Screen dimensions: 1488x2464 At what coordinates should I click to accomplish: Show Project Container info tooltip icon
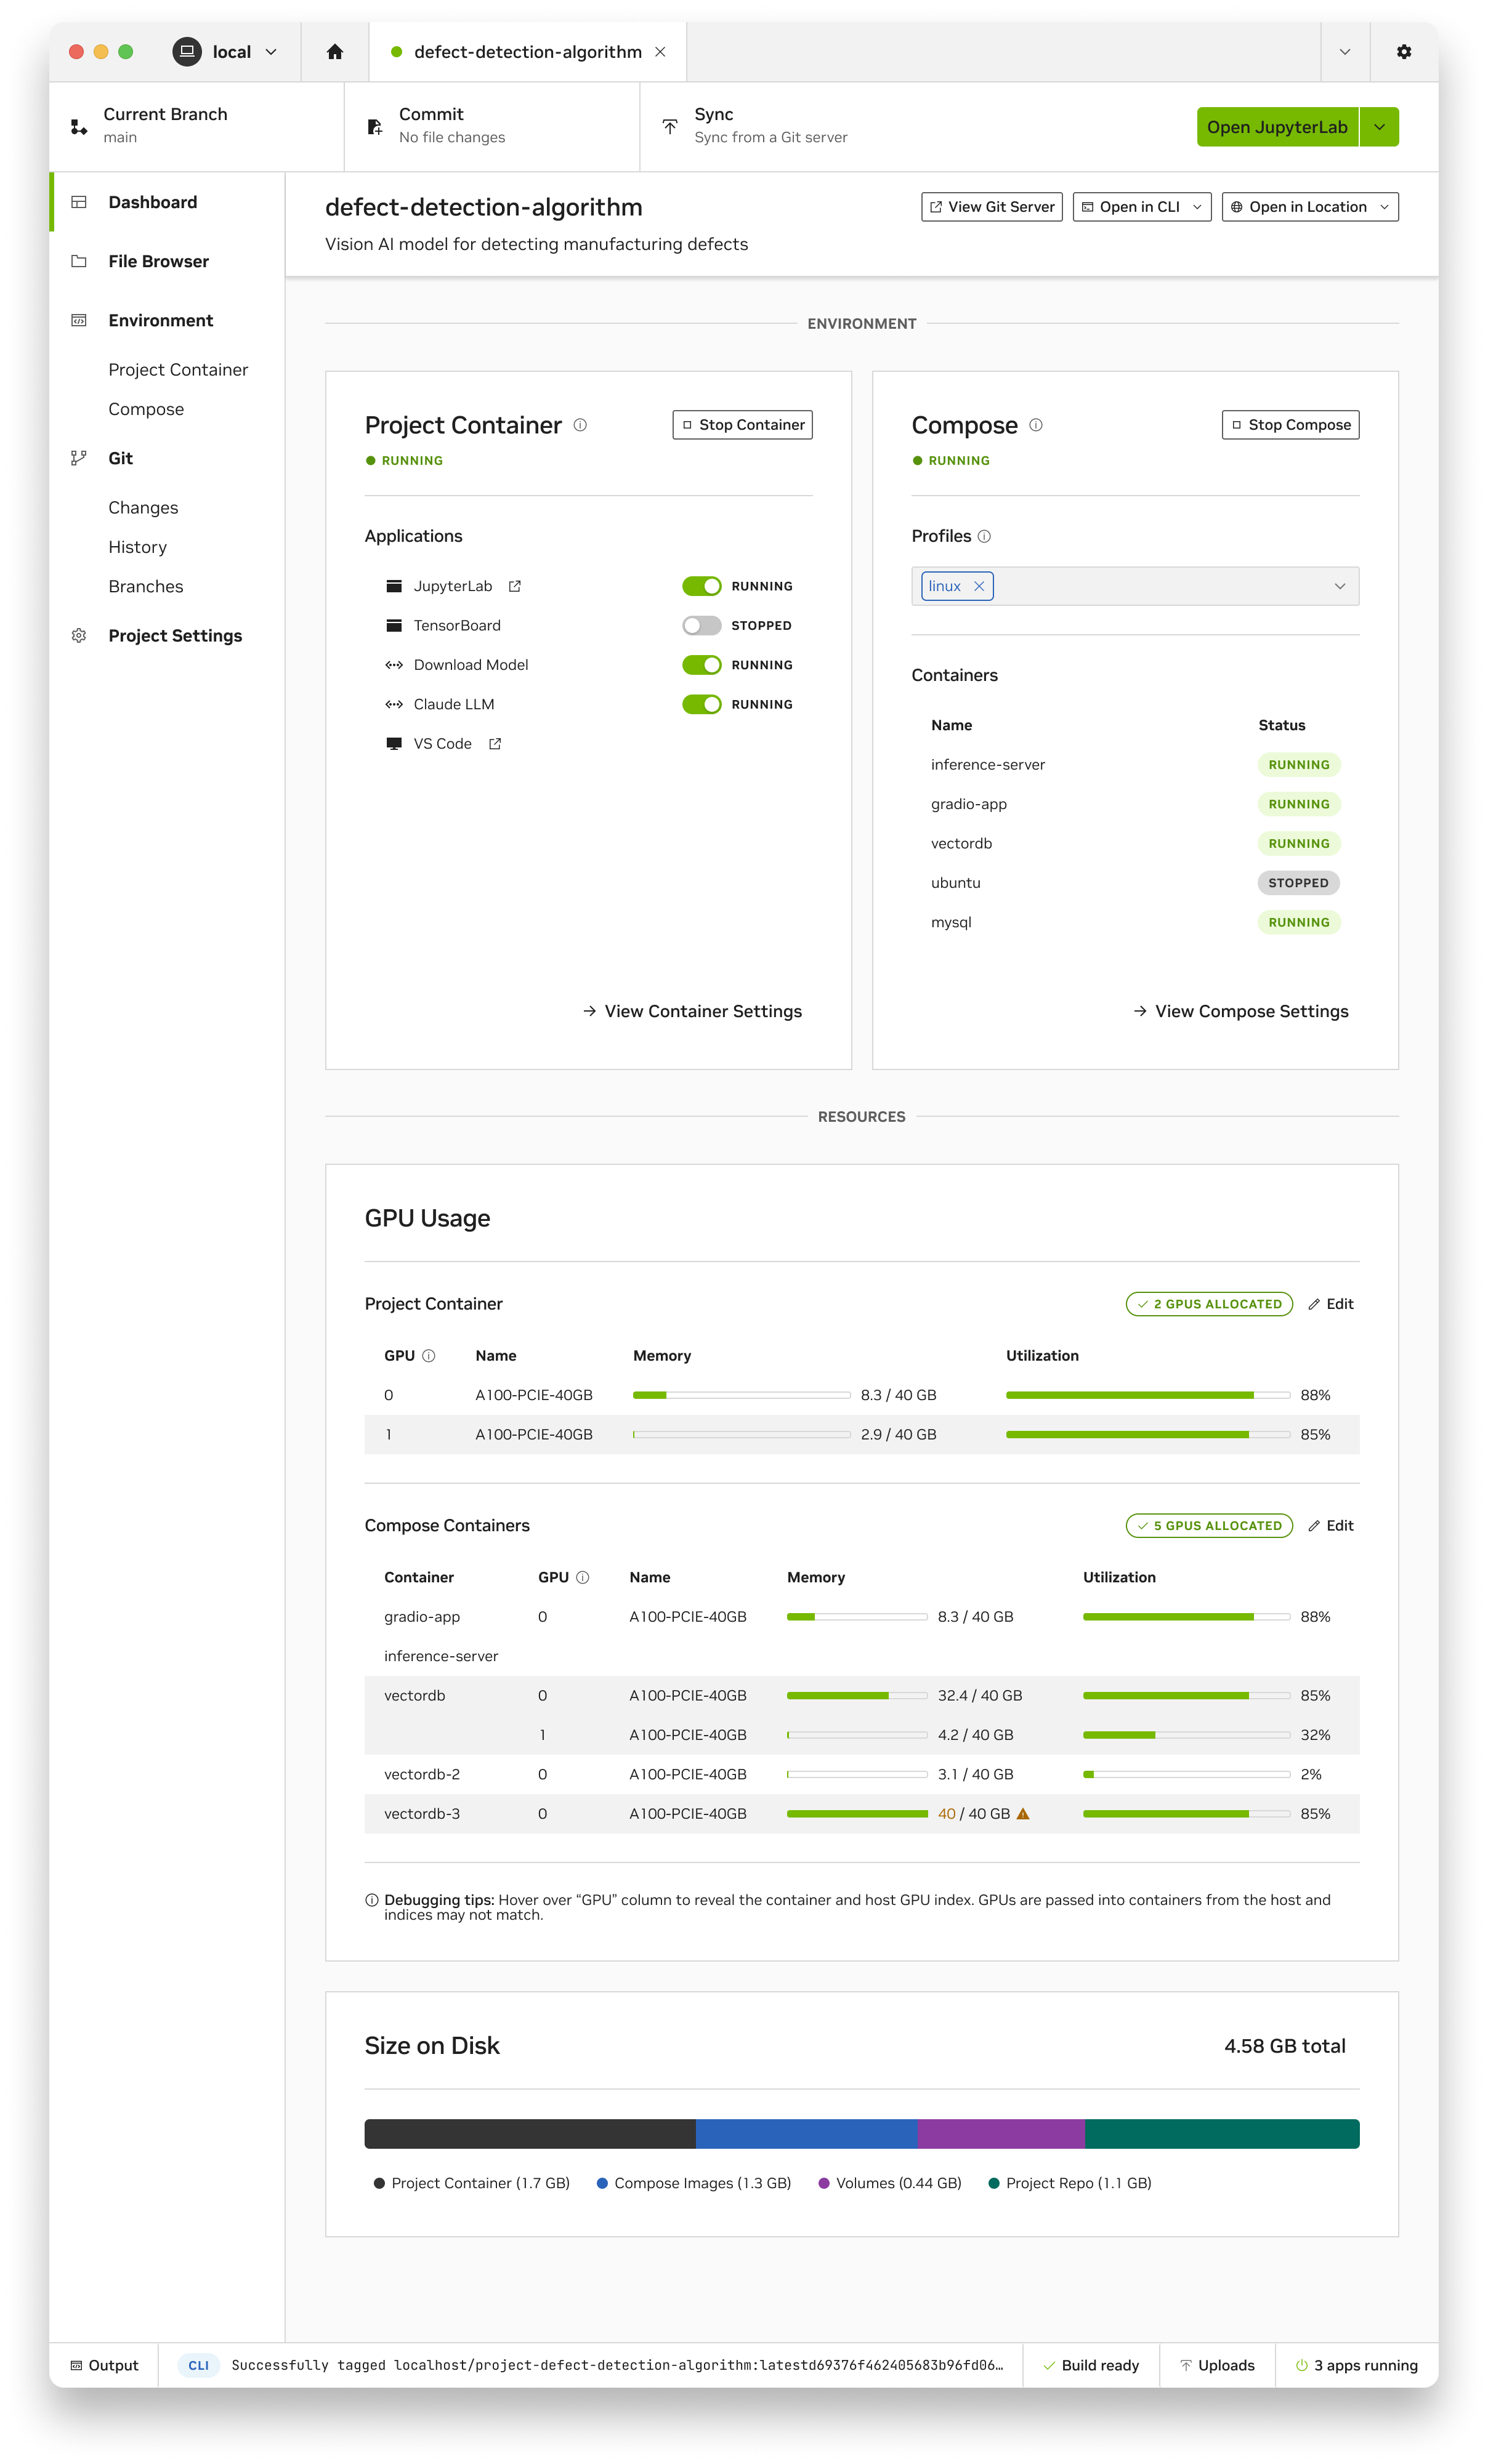pyautogui.click(x=580, y=425)
